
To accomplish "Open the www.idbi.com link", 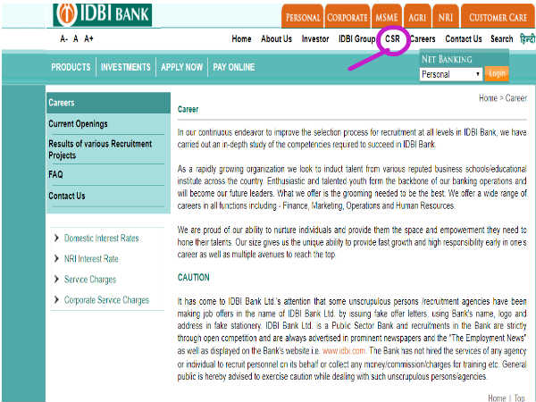I will click(344, 351).
